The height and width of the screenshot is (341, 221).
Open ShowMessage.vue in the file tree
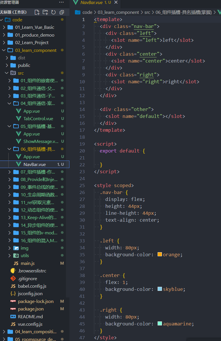pyautogui.click(x=41, y=141)
